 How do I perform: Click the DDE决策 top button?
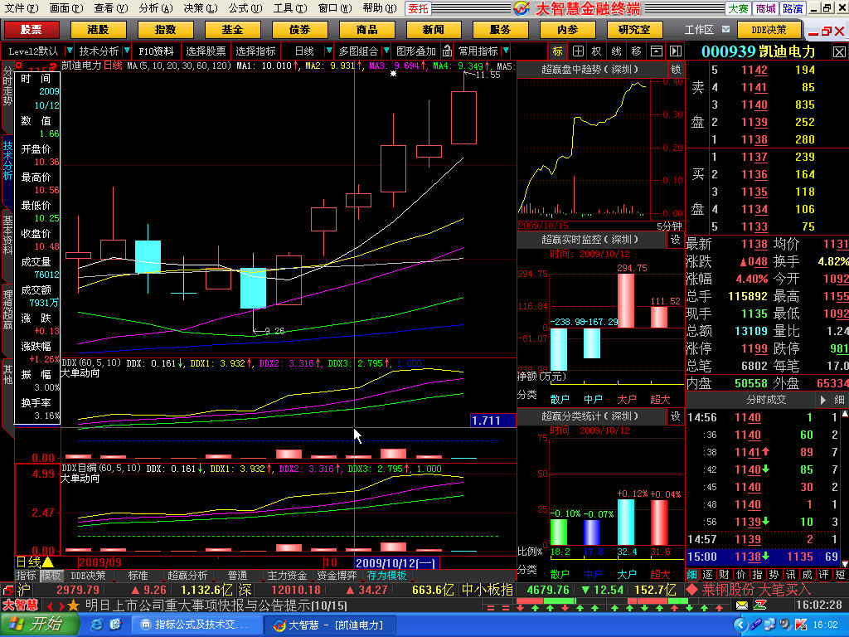point(769,30)
